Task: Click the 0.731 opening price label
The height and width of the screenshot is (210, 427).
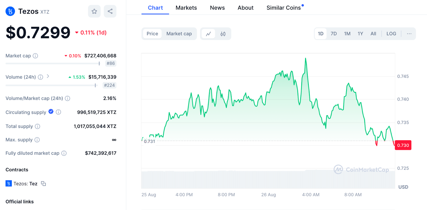Action: point(149,142)
